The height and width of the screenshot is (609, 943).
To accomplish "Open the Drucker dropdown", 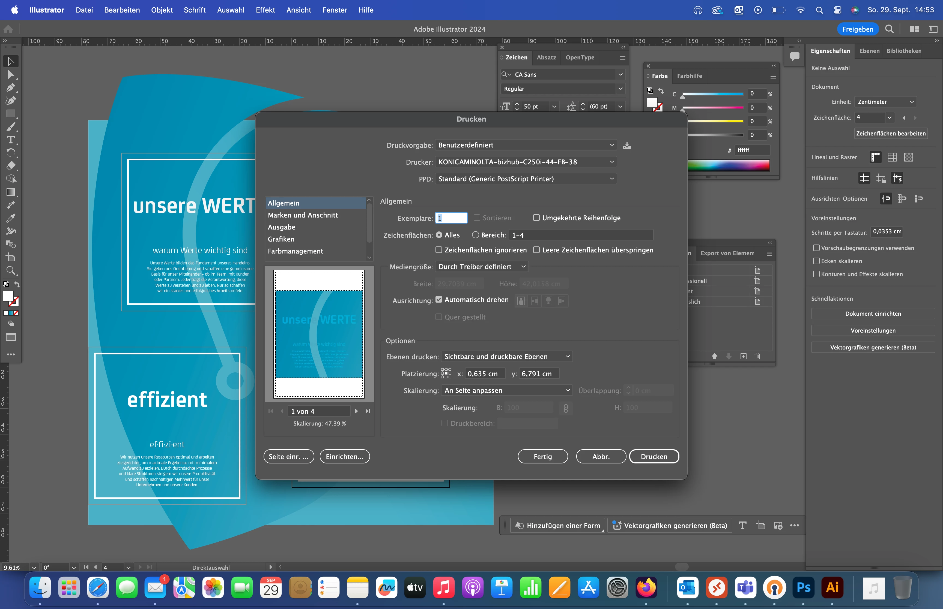I will pos(526,162).
